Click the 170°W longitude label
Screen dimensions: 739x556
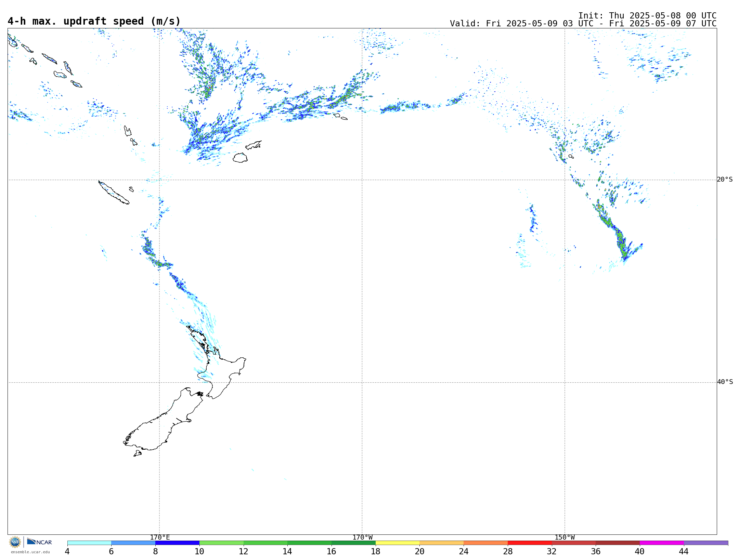[x=362, y=538]
